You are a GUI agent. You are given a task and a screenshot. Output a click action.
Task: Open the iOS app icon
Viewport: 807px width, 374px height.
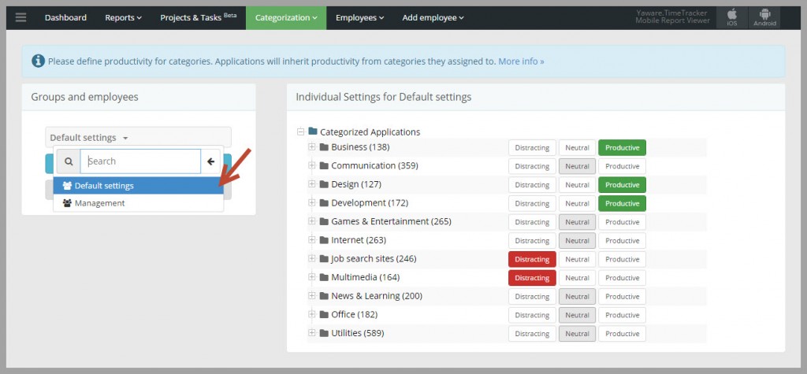(x=732, y=17)
